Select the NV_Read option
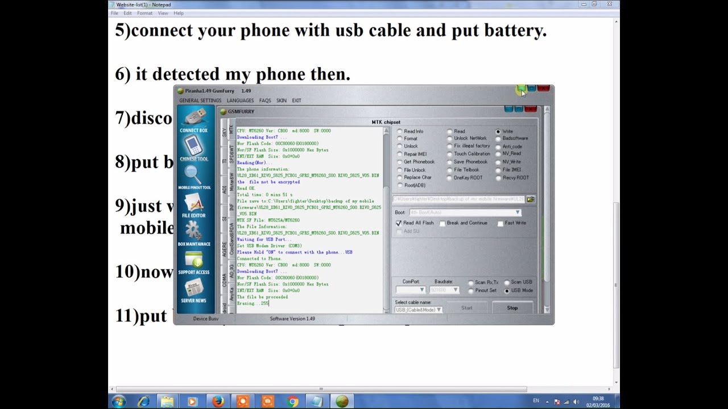 508,154
